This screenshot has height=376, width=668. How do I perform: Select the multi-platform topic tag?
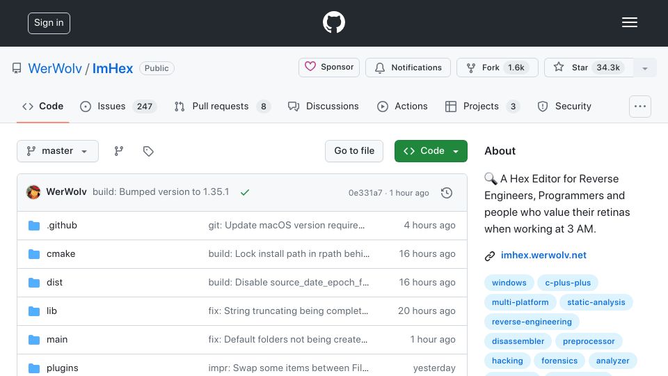(520, 302)
